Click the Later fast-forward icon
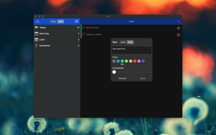This screenshot has height=135, width=216. click(36, 40)
